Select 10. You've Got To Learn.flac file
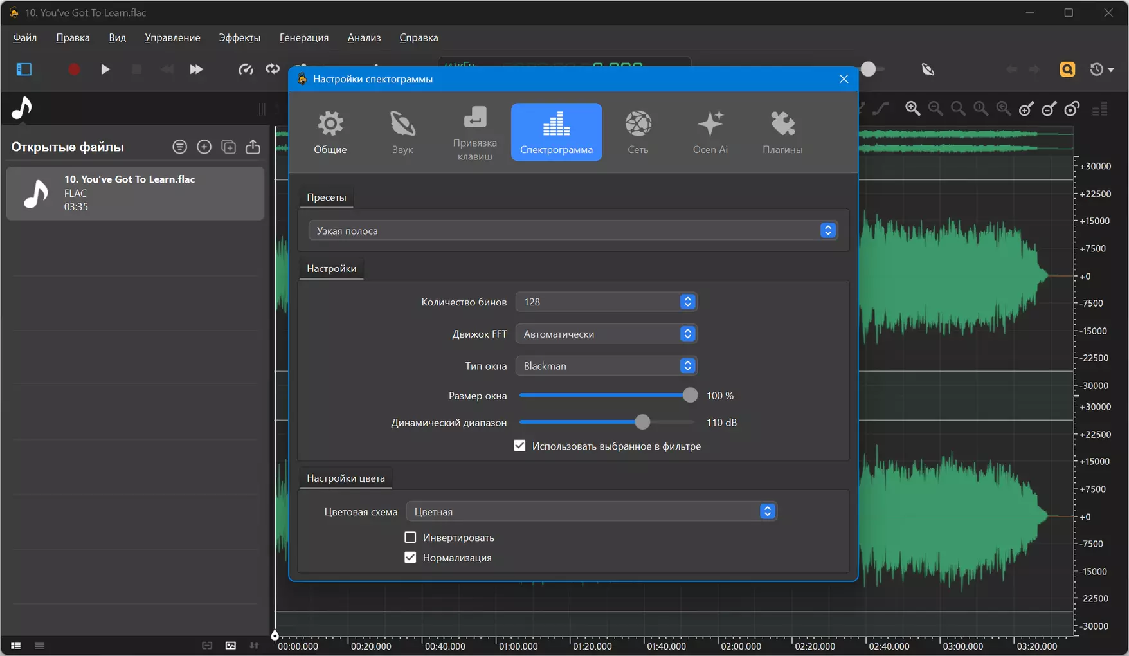1129x656 pixels. pyautogui.click(x=135, y=193)
